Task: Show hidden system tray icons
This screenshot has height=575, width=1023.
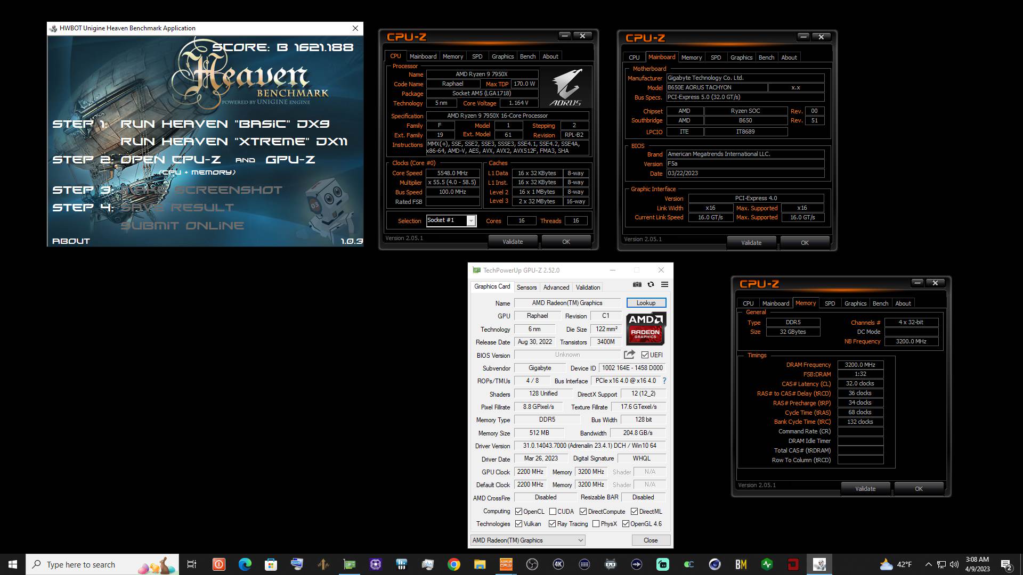Action: coord(928,564)
